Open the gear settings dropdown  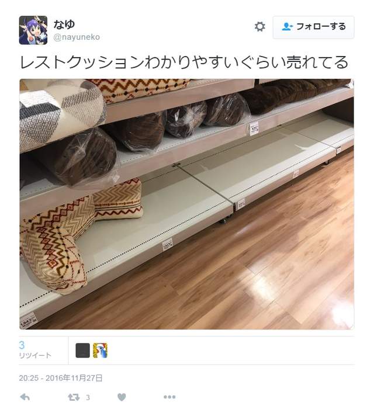[259, 27]
